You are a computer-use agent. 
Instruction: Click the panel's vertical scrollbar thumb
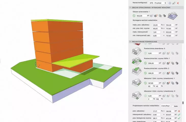[183, 103]
